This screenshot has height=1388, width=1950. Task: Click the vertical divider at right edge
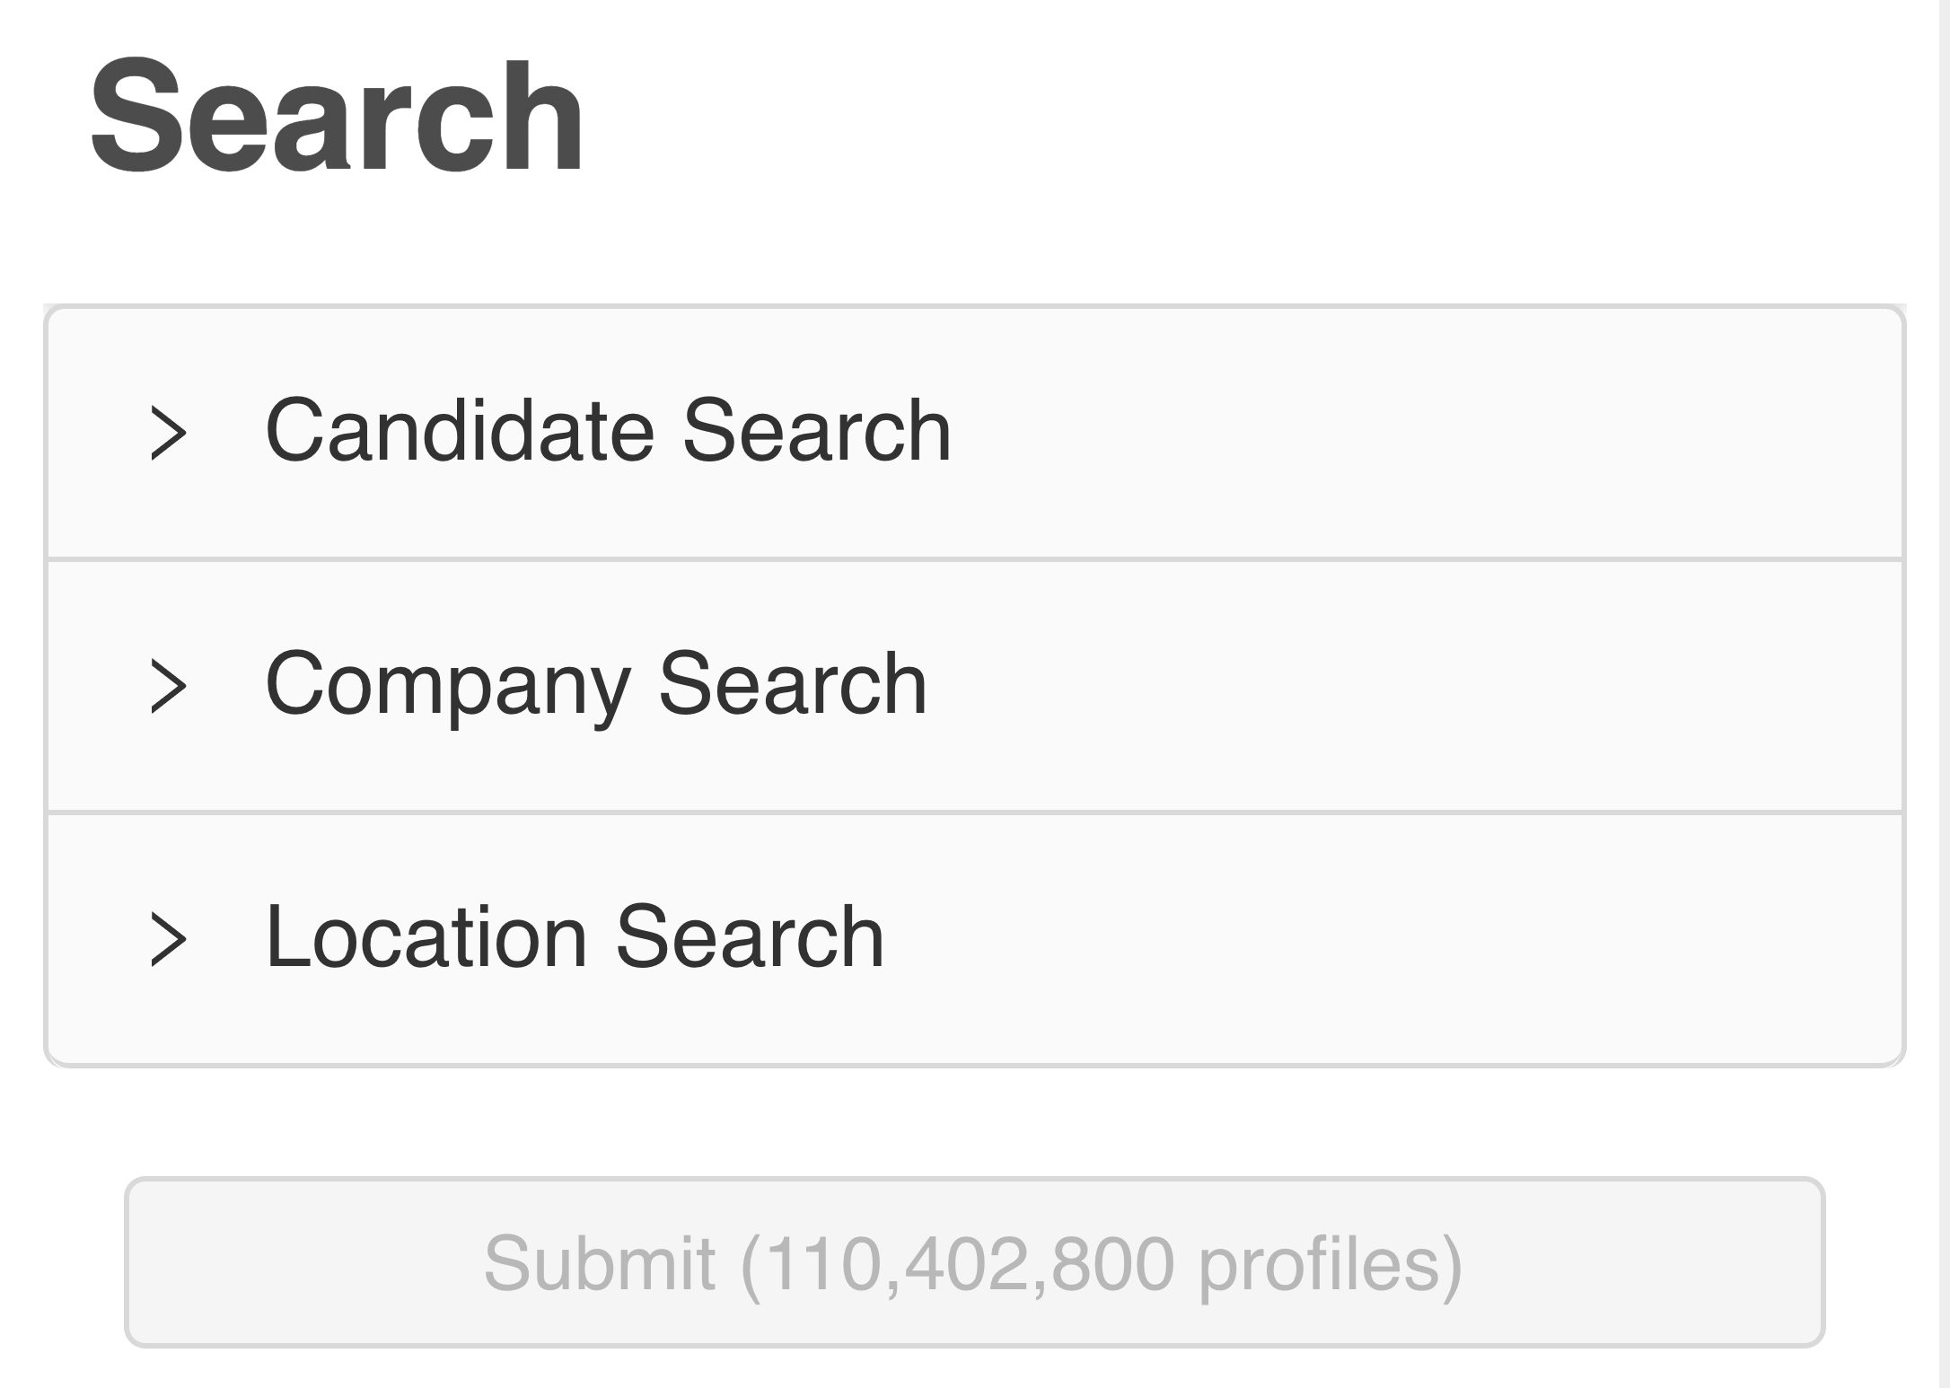[1944, 694]
